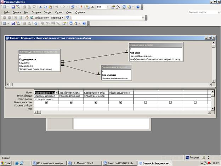Click the Home icon in the Web toolbar

tap(27, 17)
